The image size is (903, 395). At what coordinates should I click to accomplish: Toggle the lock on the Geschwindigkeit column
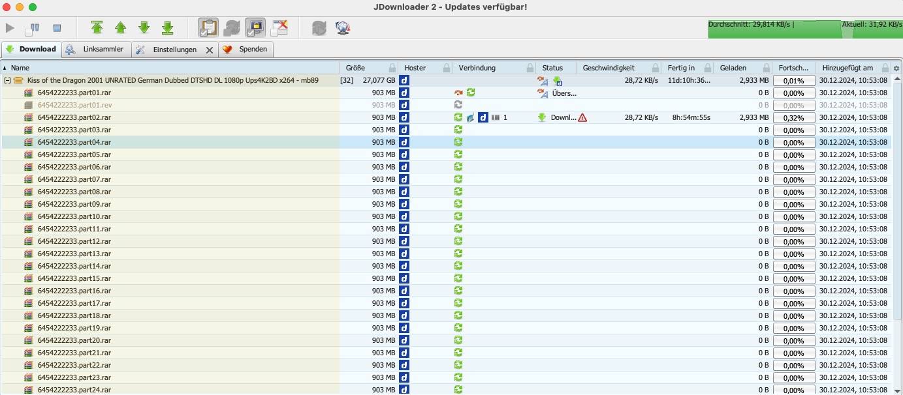pyautogui.click(x=655, y=68)
